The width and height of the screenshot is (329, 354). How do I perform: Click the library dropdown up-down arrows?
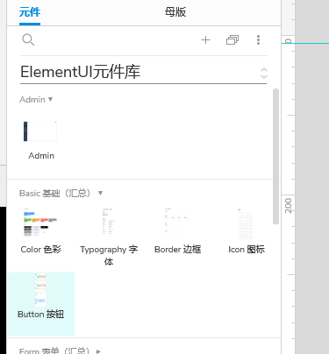[264, 73]
